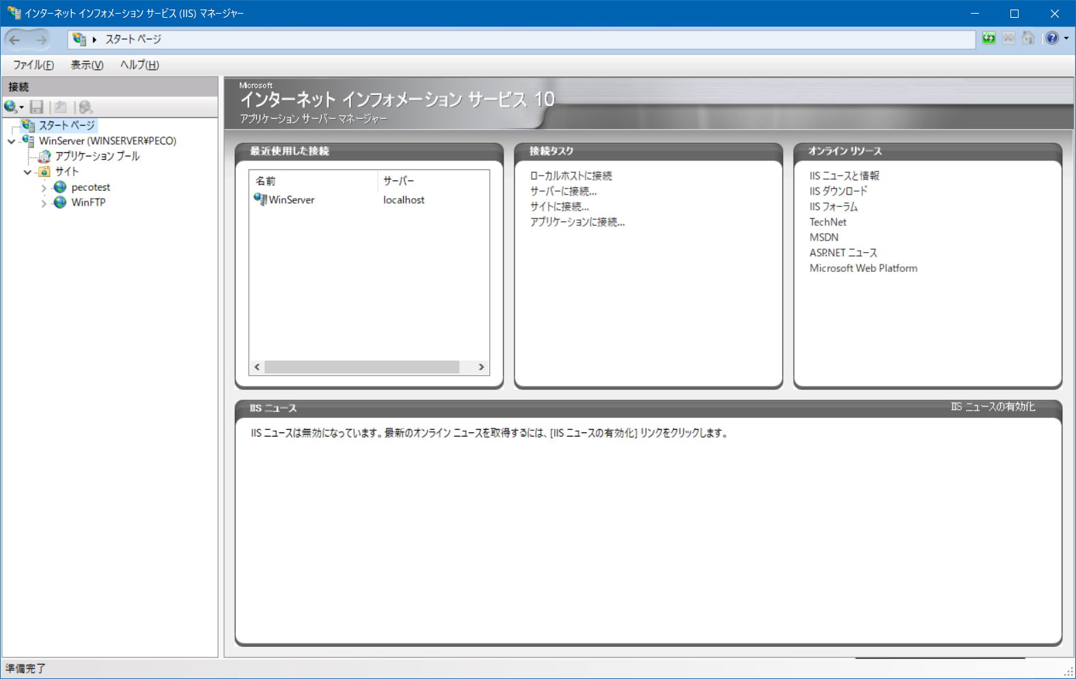Click the save connections floppy disk icon
The width and height of the screenshot is (1076, 679).
click(37, 107)
